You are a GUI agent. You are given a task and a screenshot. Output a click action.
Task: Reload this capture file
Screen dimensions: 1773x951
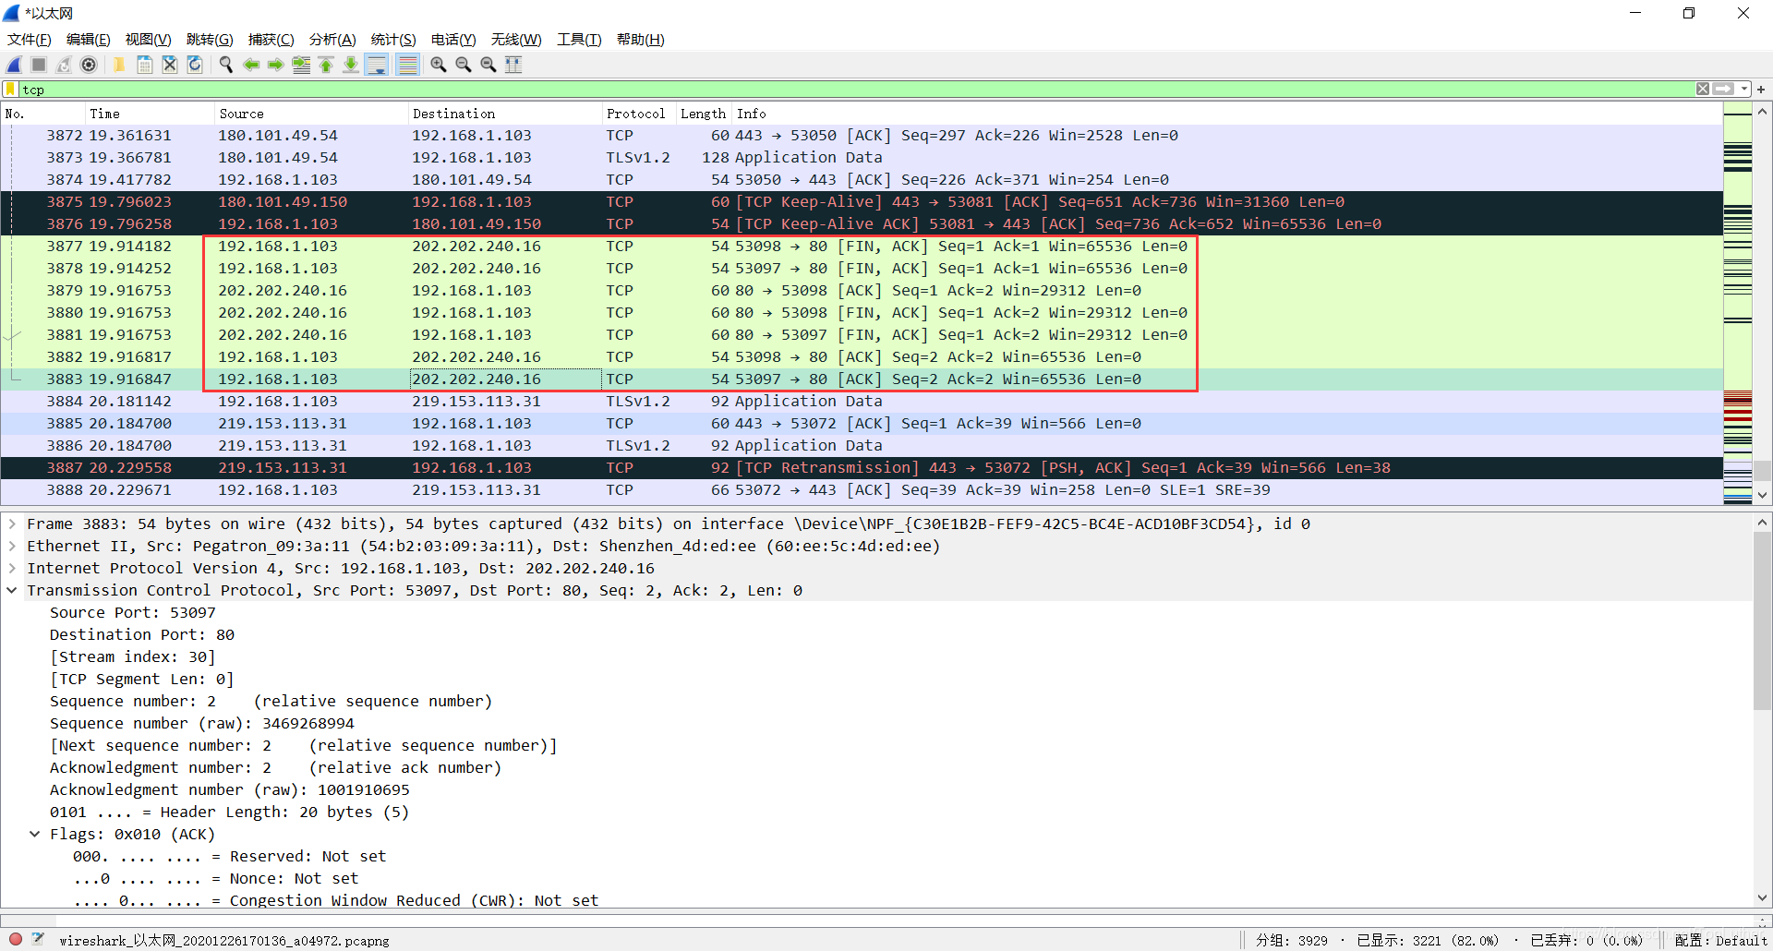coord(194,65)
